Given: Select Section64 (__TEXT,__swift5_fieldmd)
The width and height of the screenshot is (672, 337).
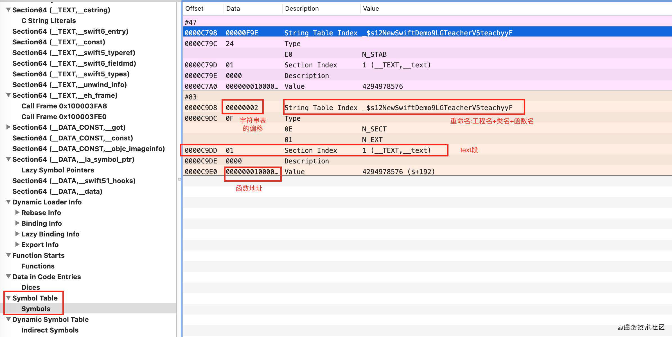Looking at the screenshot, I should coord(74,63).
